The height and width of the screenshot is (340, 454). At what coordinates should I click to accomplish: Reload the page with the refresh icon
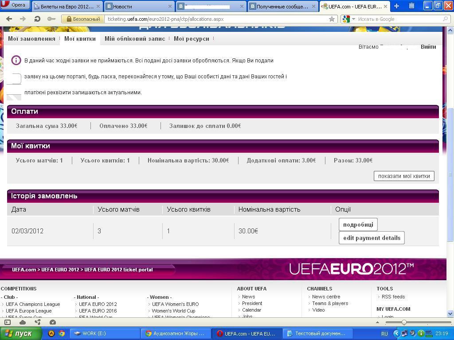pos(37,19)
